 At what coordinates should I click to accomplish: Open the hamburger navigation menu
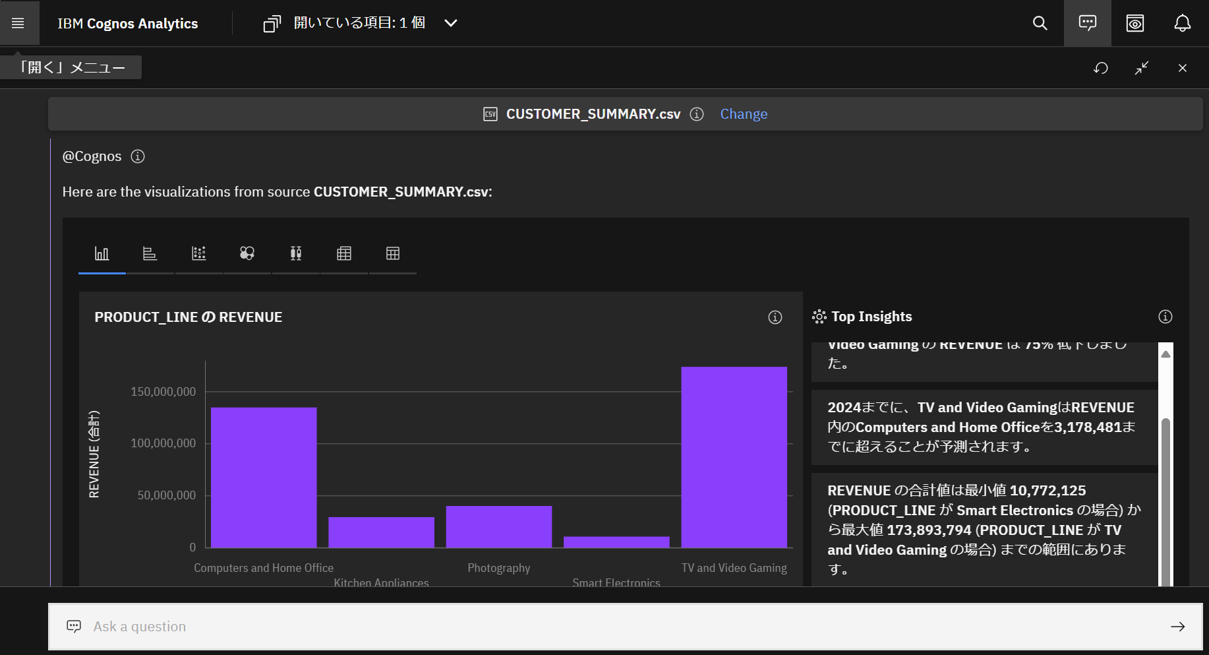click(x=18, y=23)
